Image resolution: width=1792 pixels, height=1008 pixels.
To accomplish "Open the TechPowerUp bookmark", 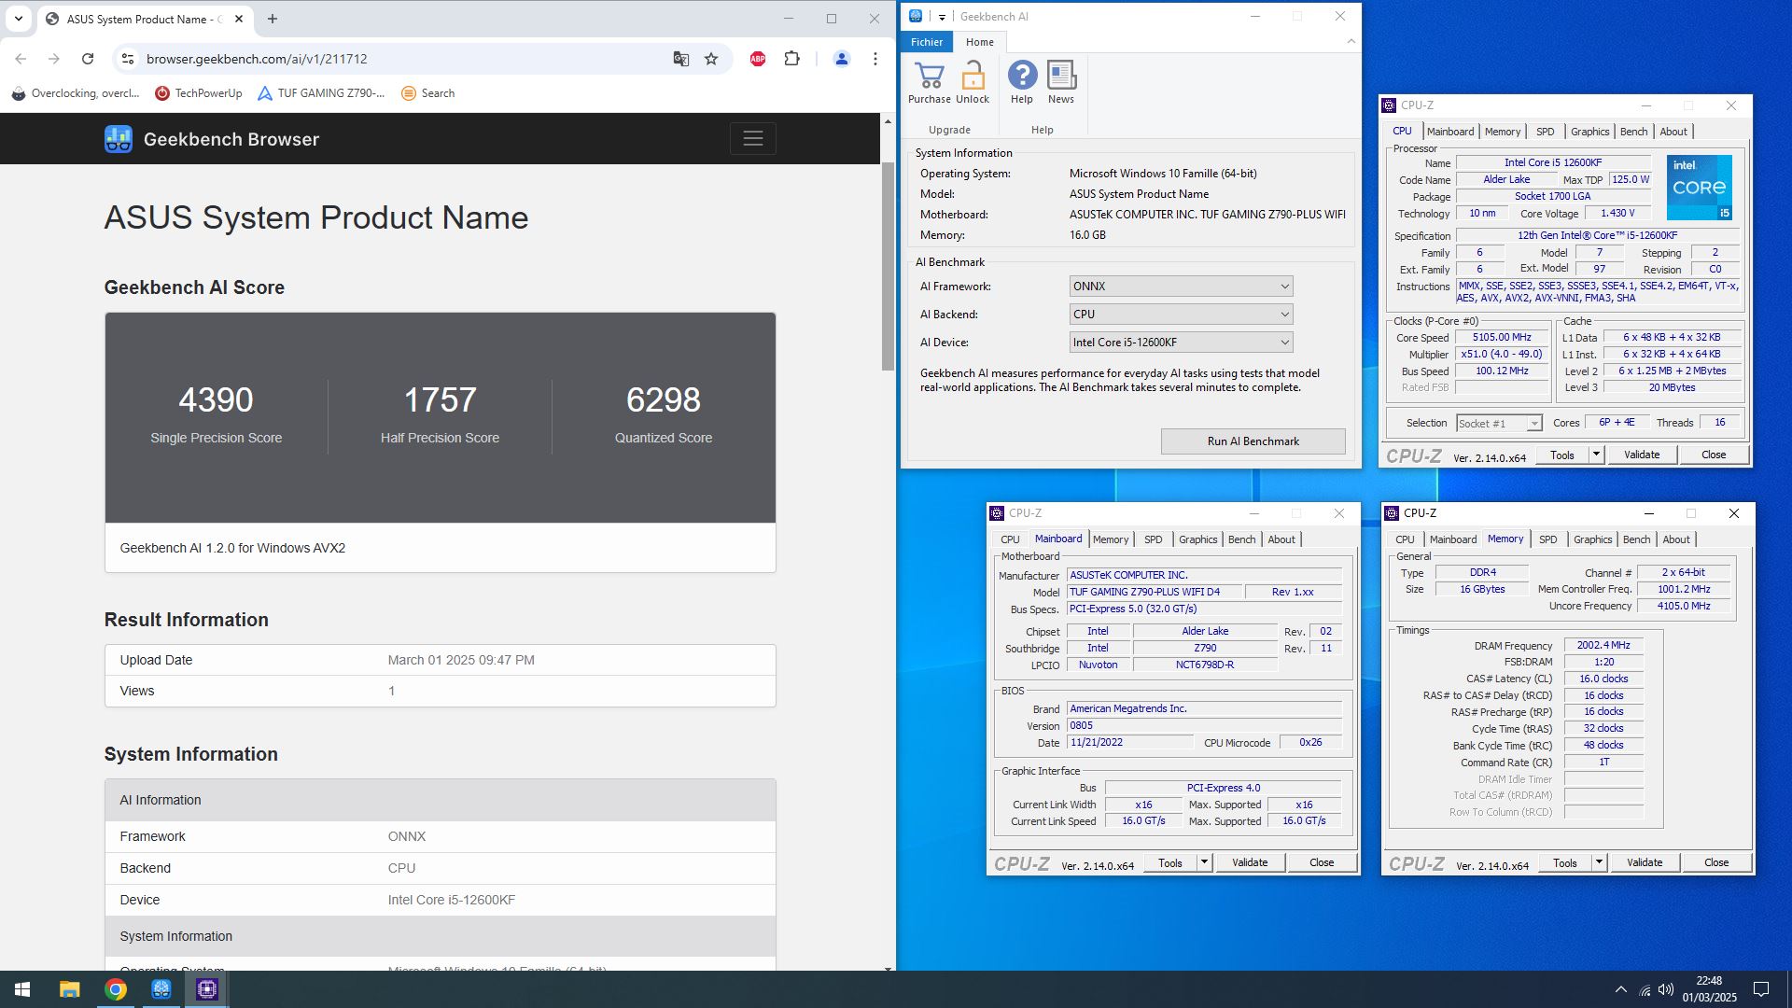I will click(x=198, y=93).
